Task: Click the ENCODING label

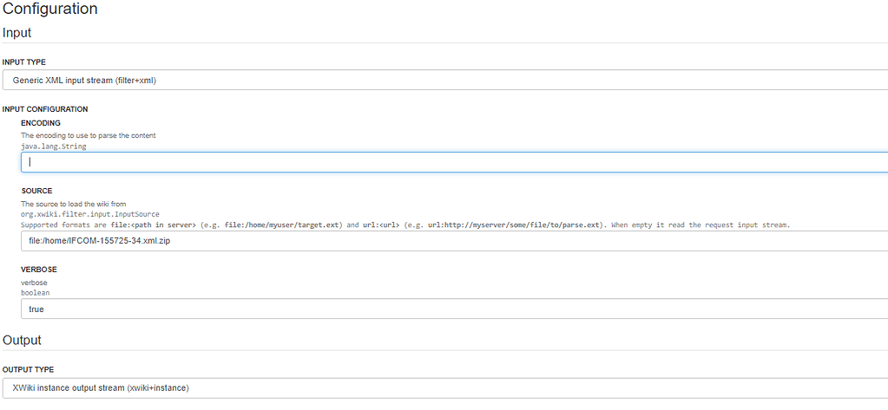Action: (x=41, y=123)
